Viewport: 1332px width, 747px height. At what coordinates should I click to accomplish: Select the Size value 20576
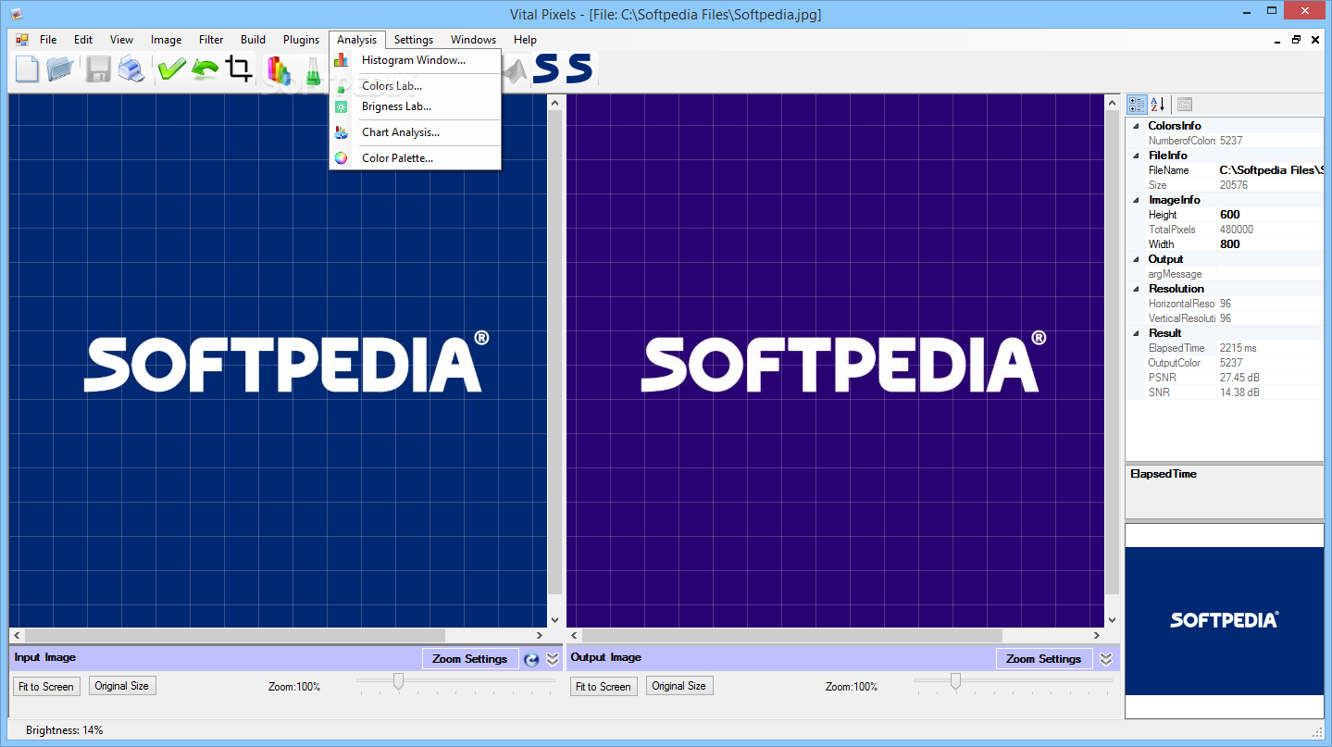click(x=1270, y=185)
